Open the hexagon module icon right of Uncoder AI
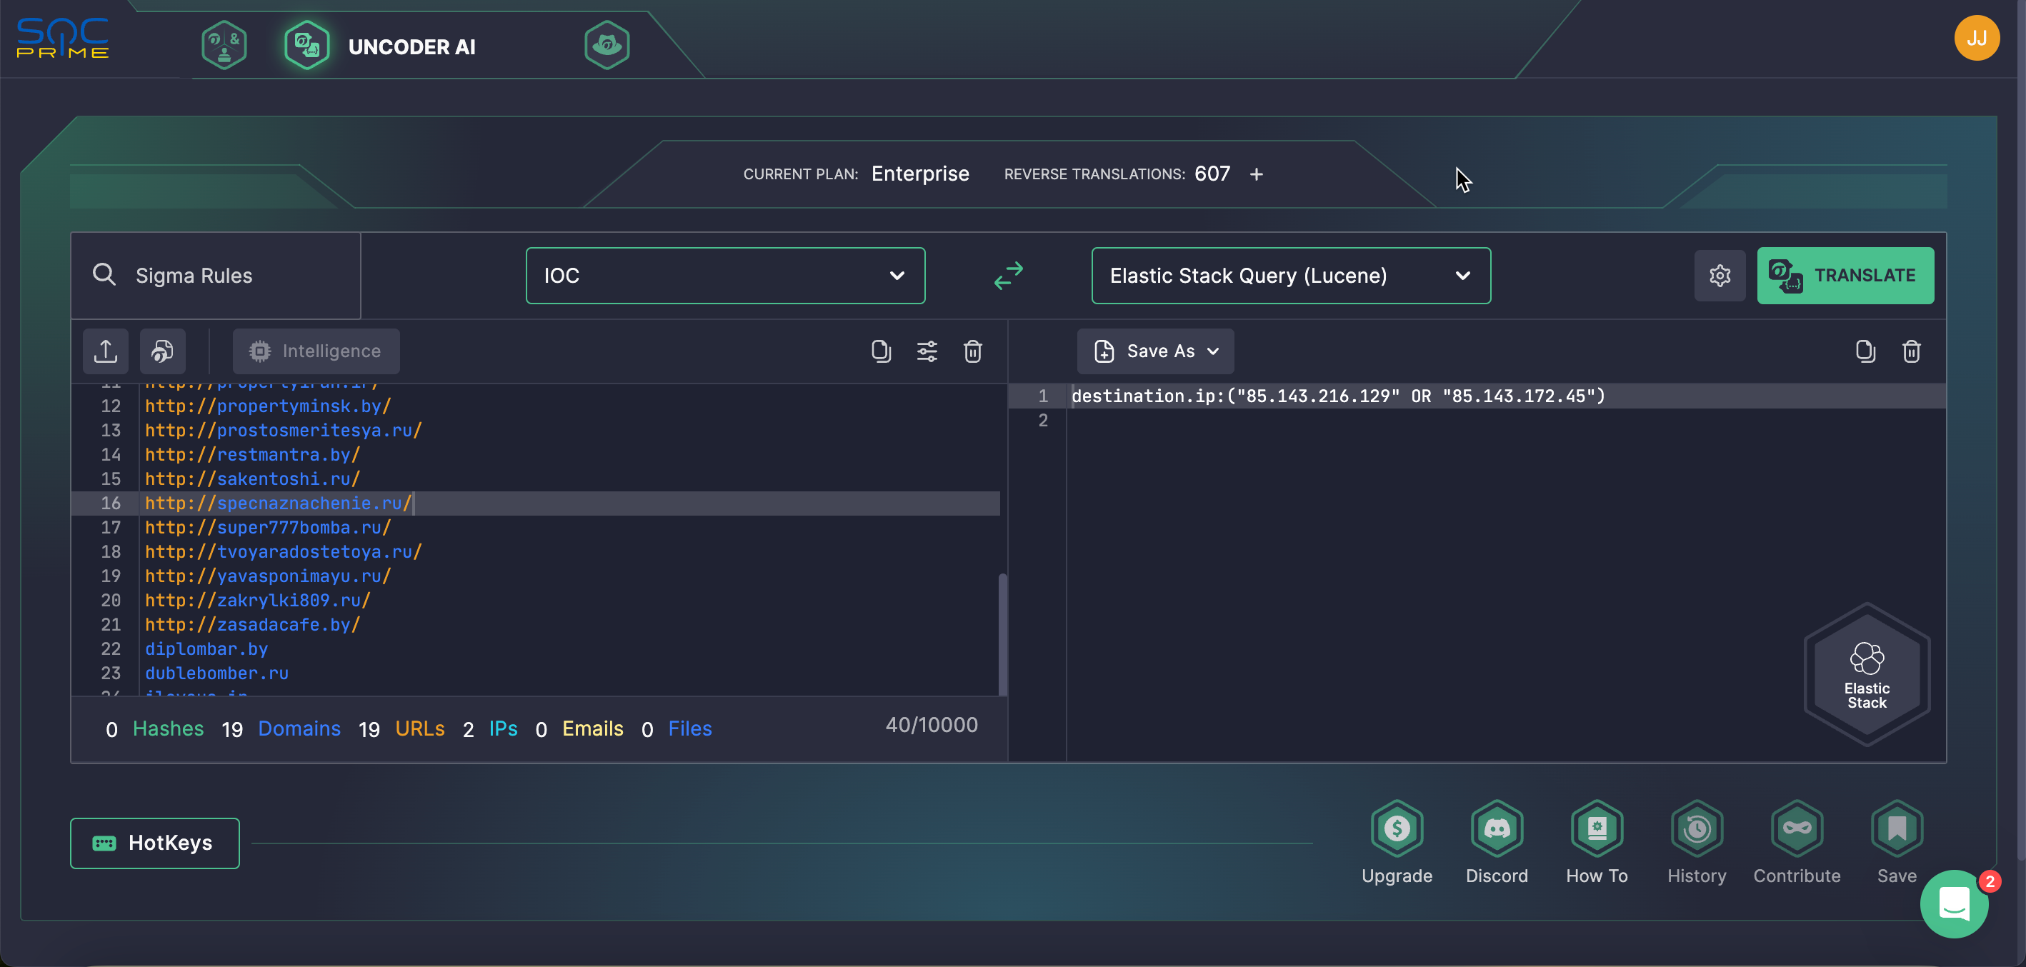Viewport: 2026px width, 967px height. point(607,45)
